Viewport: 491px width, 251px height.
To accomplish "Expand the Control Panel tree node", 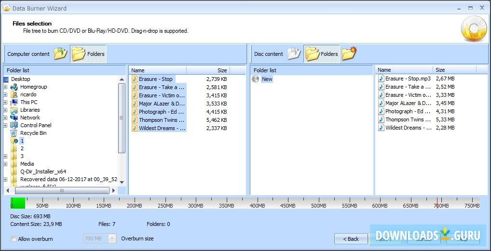I will (x=5, y=125).
